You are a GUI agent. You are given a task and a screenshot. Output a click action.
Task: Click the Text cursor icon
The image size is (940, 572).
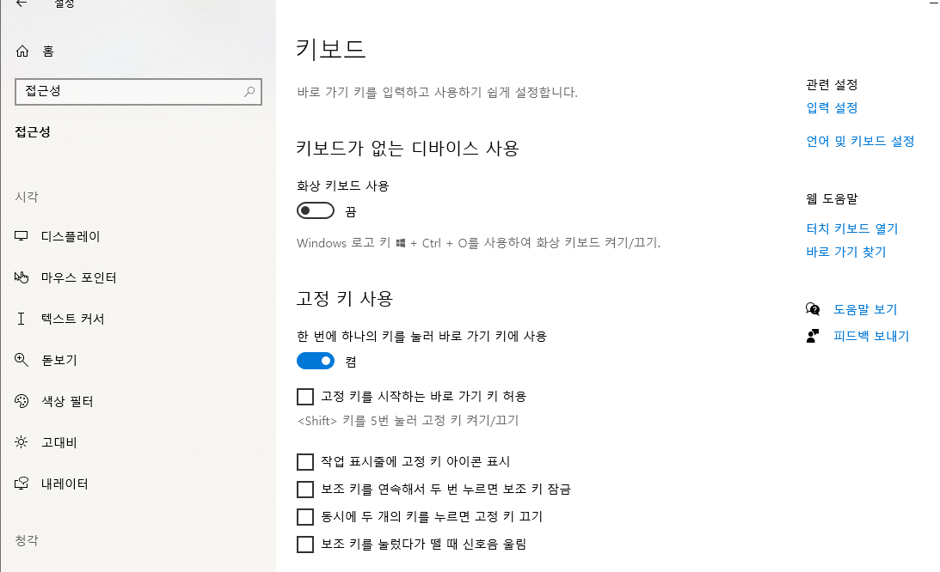[x=22, y=319]
